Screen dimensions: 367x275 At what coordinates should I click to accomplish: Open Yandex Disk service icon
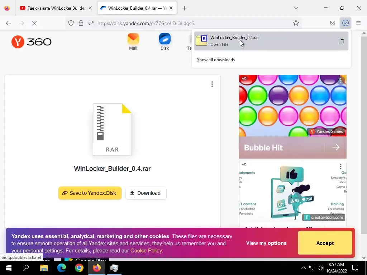[x=165, y=42]
